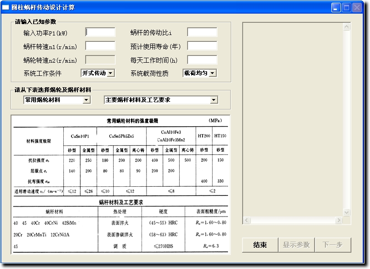This screenshot has height=269, width=370.
Task: Open the 系统载荷性质 载荷均匀 dropdown
Action: [213, 73]
